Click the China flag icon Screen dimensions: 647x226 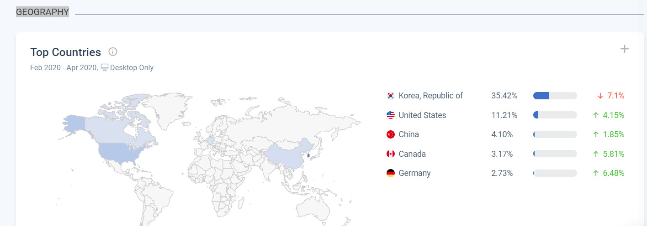[391, 134]
